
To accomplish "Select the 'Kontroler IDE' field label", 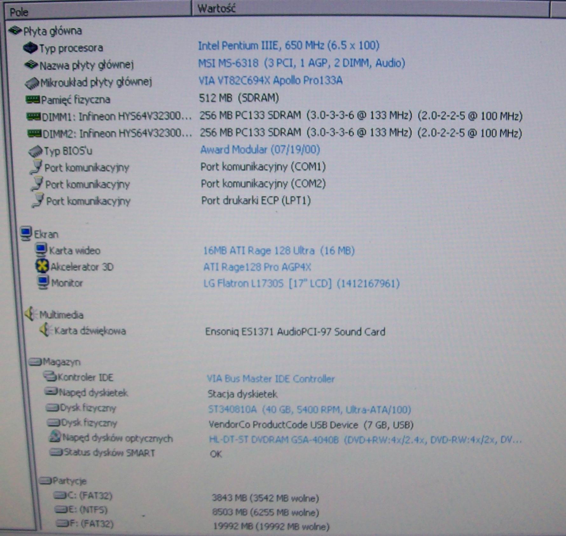I will (85, 377).
